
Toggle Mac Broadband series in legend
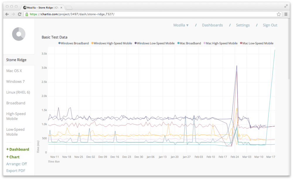[x=189, y=43]
